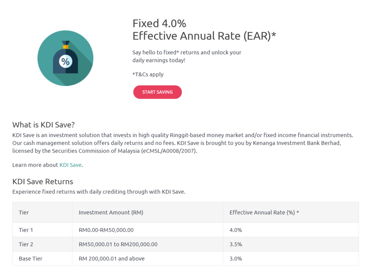Click the *T&Cs apply text
Screen dimensions: 370x274
point(148,74)
